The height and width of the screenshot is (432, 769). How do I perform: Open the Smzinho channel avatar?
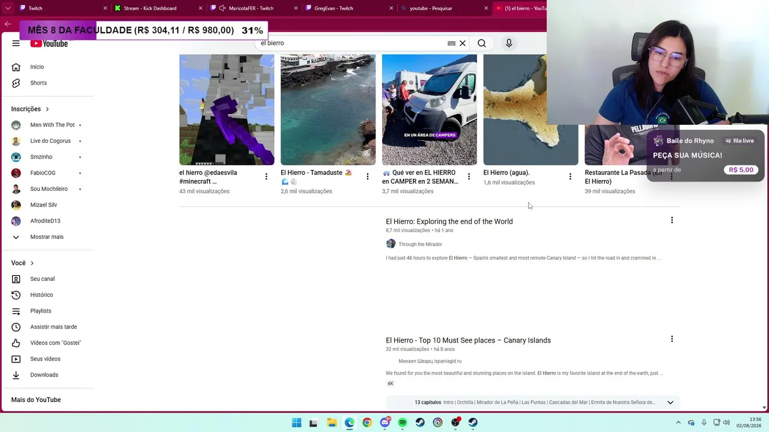[x=16, y=157]
